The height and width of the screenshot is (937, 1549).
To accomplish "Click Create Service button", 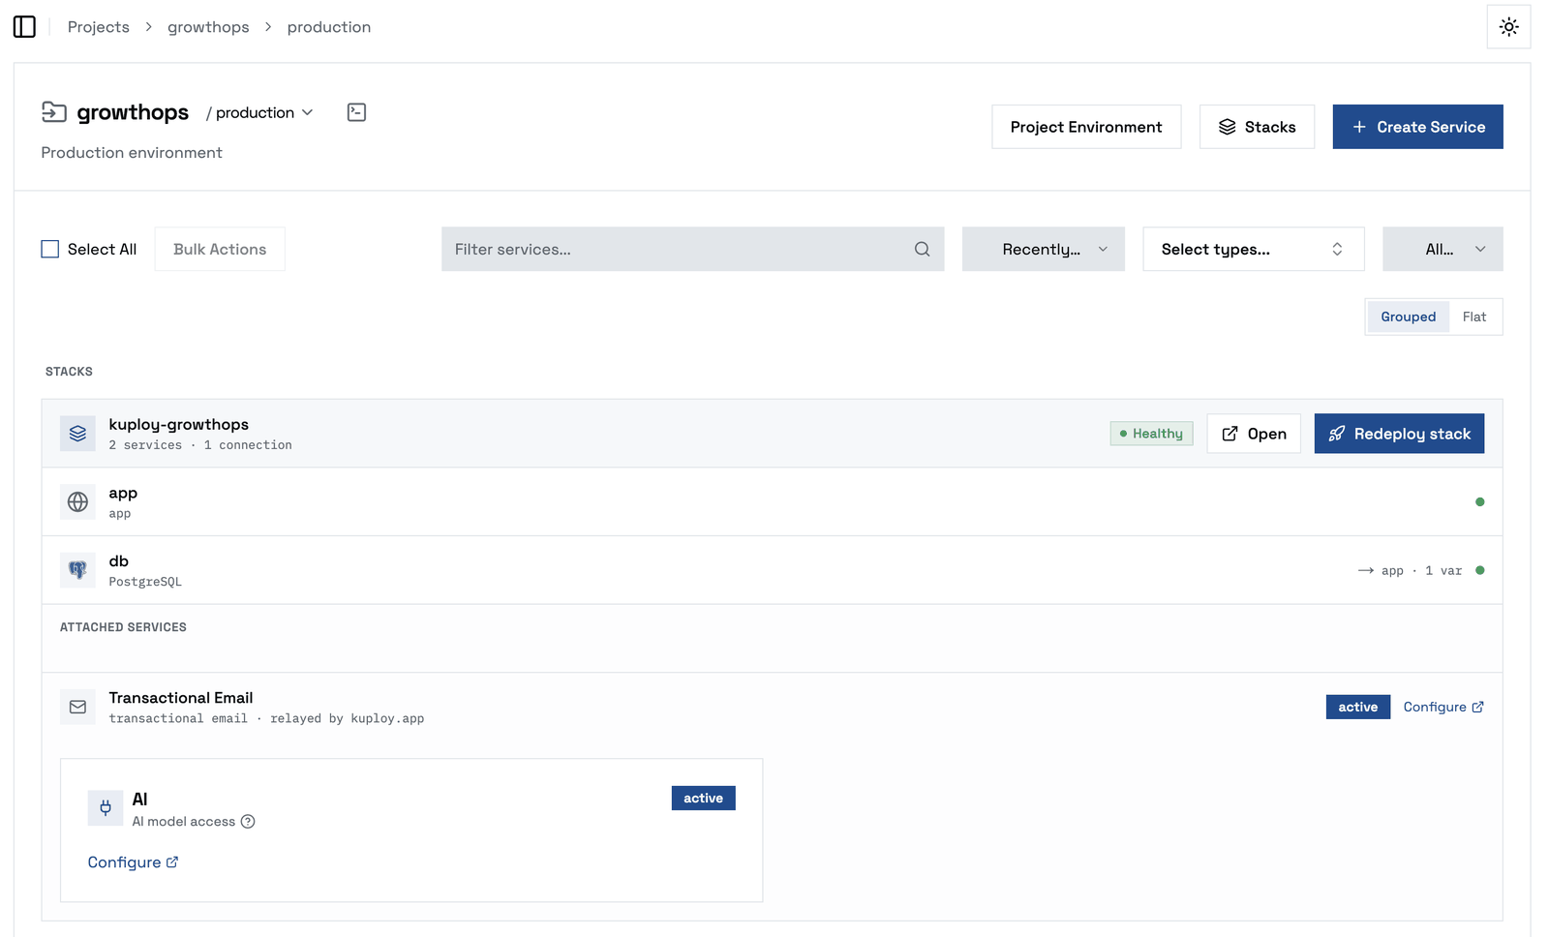I will [x=1417, y=127].
